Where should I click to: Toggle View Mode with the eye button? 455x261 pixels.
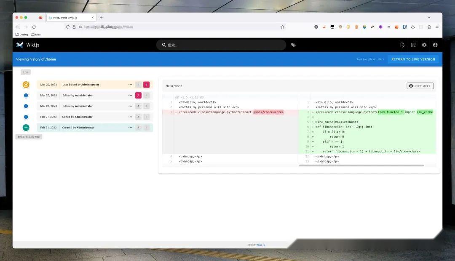tap(420, 86)
